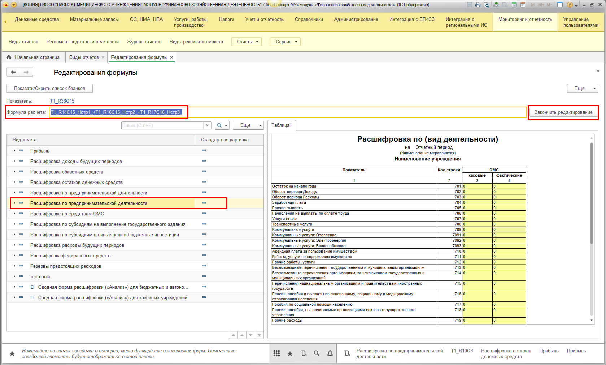The height and width of the screenshot is (365, 606).
Task: Open the functions menu grid icon
Action: (x=276, y=353)
